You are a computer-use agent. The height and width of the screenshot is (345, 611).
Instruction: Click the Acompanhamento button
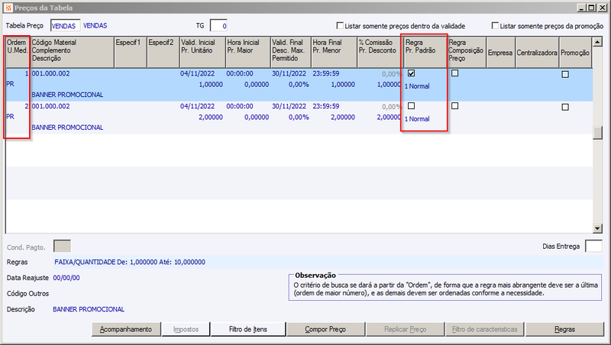[x=126, y=330]
